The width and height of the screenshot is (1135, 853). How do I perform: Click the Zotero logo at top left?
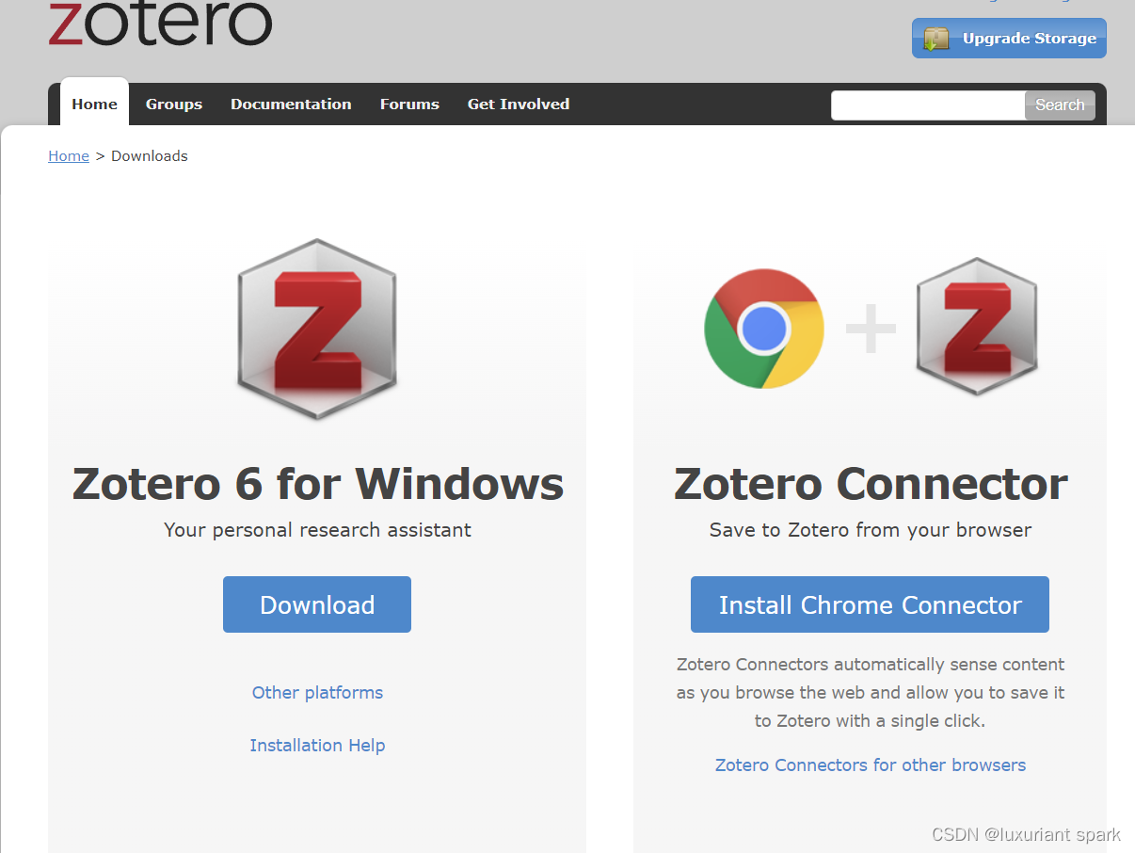point(160,23)
